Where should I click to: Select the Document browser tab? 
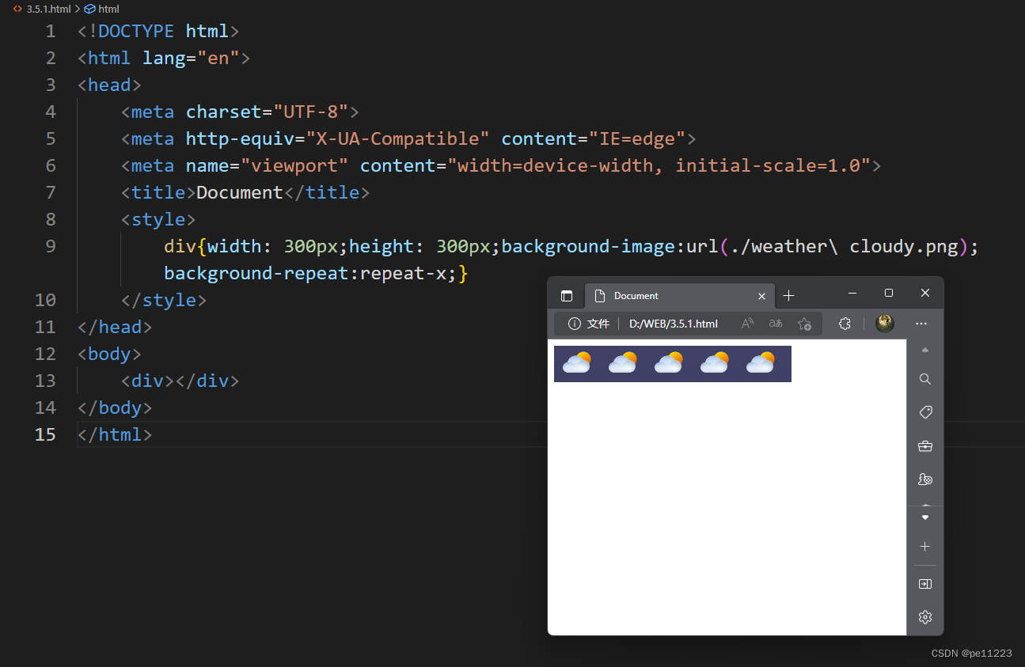point(678,296)
